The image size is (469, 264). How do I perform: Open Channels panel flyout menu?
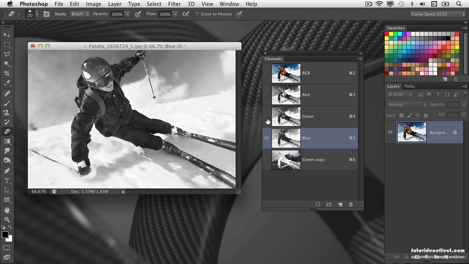(x=360, y=59)
